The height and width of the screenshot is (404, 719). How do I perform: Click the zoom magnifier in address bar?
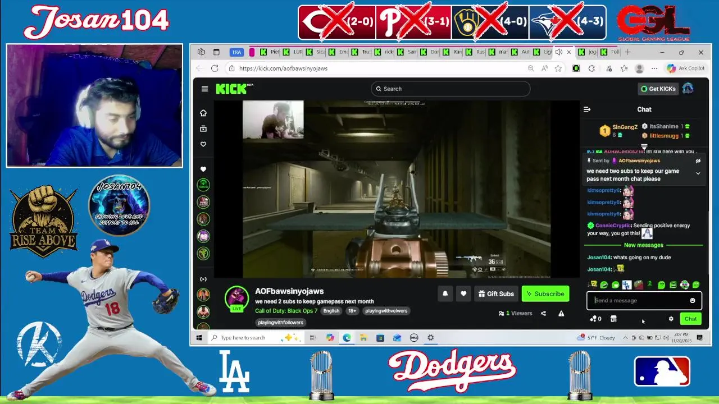531,68
